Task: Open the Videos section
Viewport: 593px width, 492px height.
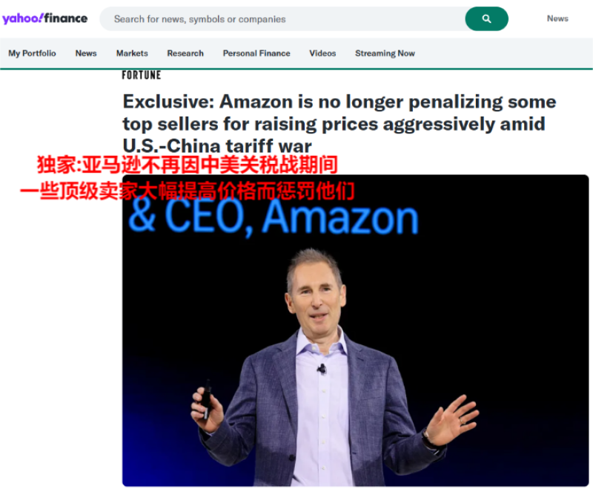Action: click(x=322, y=53)
